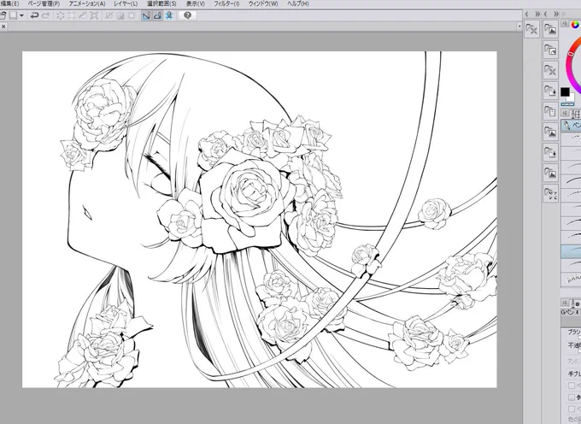The image size is (581, 424).
Task: Open the save dropdown arrow in toolbar
Action: pos(21,15)
